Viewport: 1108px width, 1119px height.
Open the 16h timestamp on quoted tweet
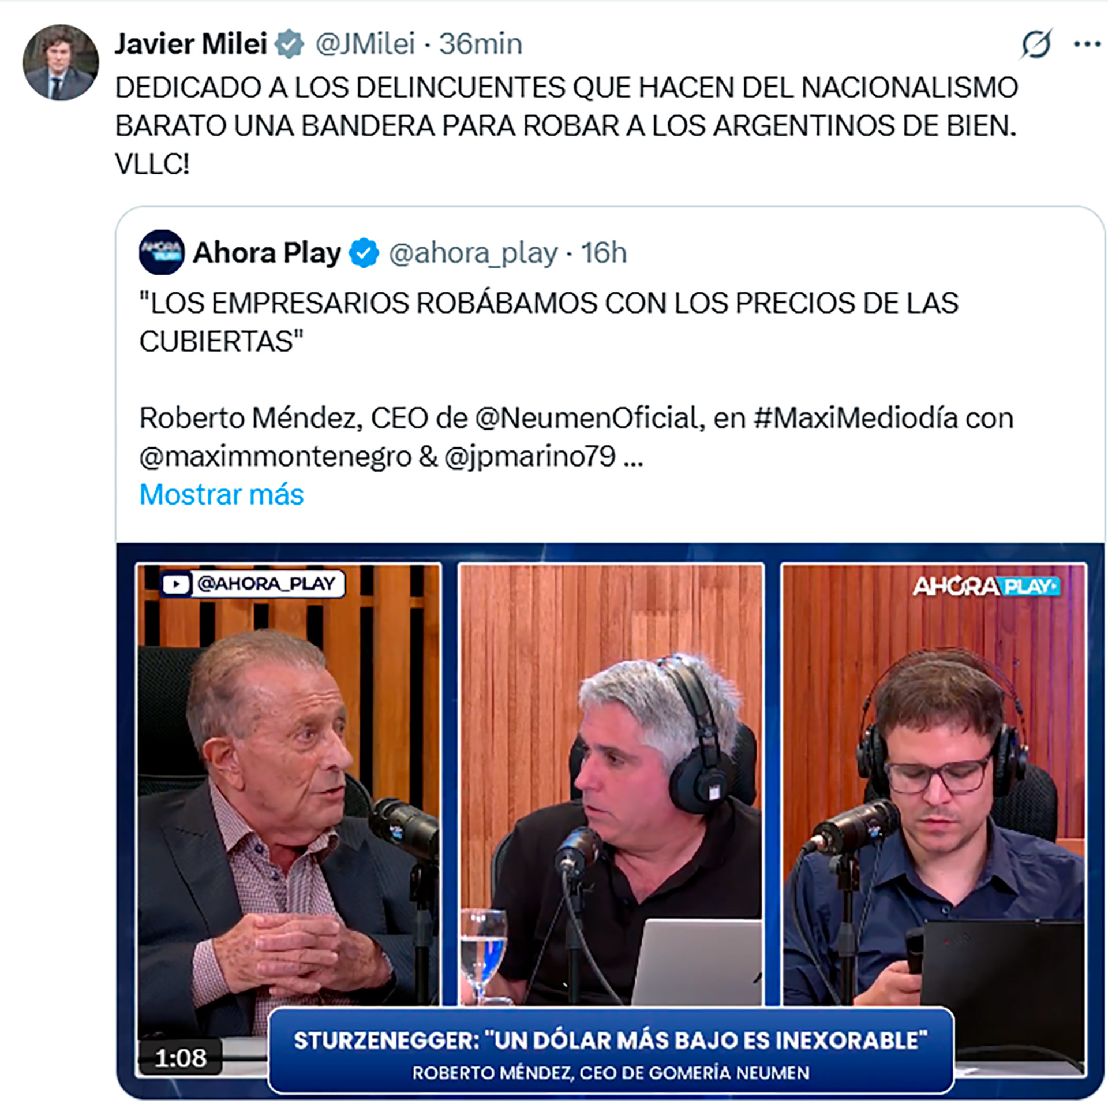[x=604, y=253]
